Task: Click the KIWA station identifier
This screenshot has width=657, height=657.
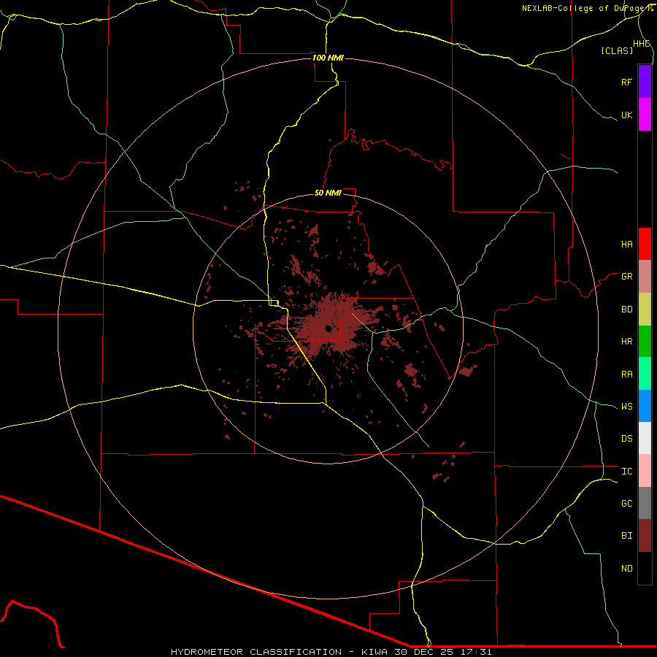Action: click(x=375, y=652)
